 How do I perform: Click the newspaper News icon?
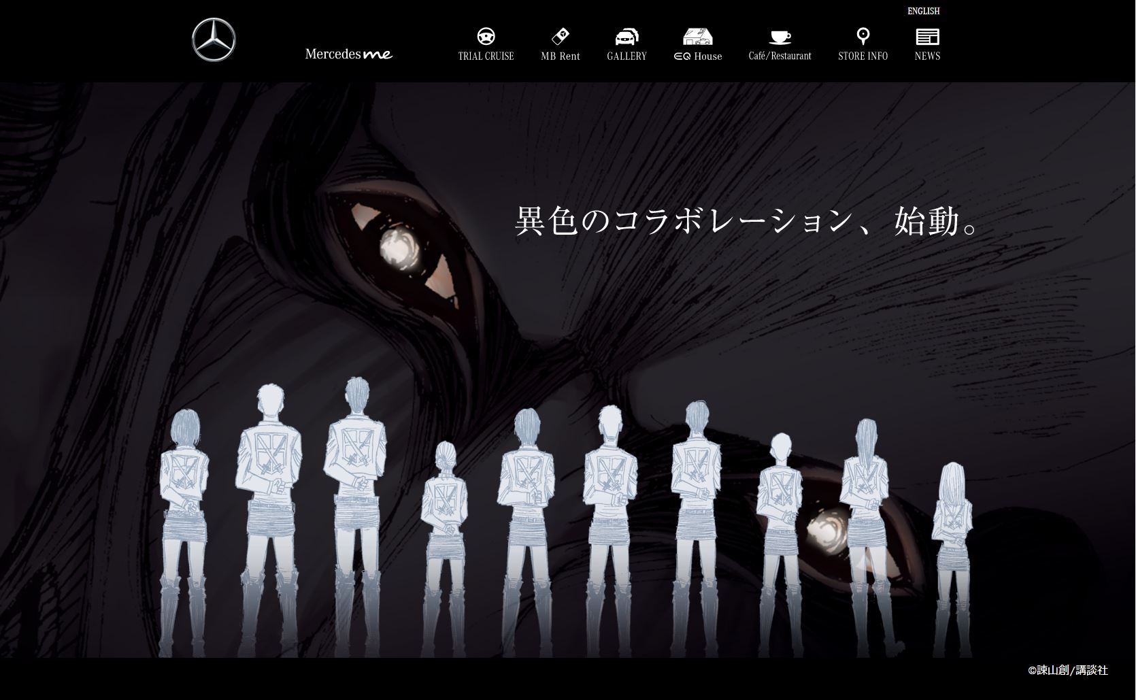tap(927, 36)
